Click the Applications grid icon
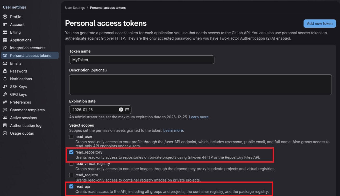This screenshot has height=196, width=340. pyautogui.click(x=5, y=40)
